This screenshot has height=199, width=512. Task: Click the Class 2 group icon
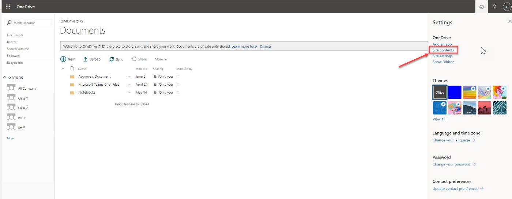[x=11, y=108]
